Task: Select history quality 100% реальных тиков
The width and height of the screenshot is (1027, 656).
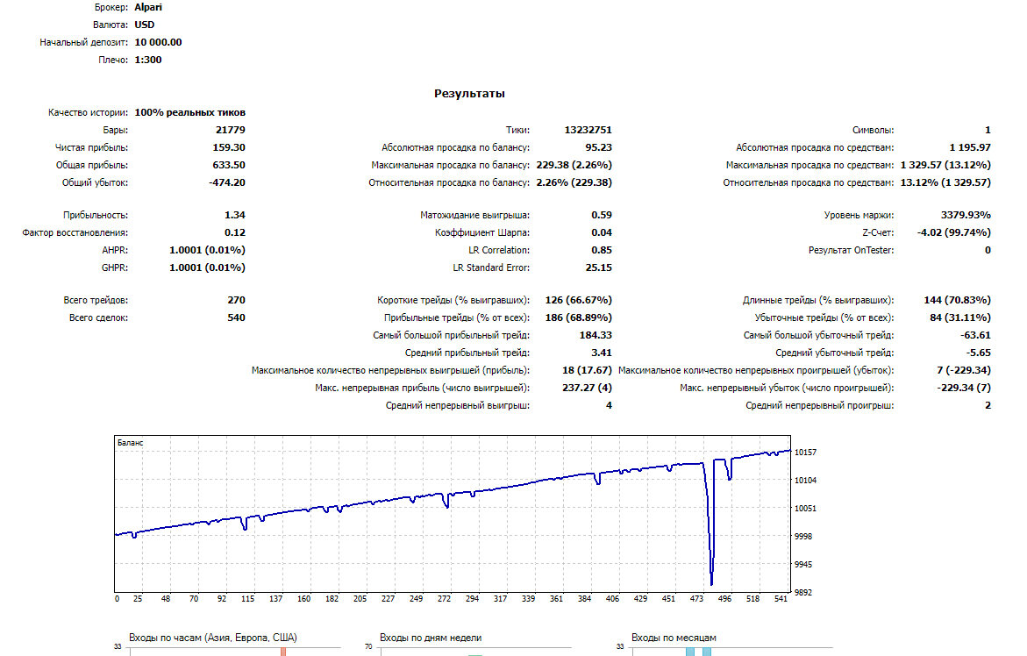Action: 190,112
